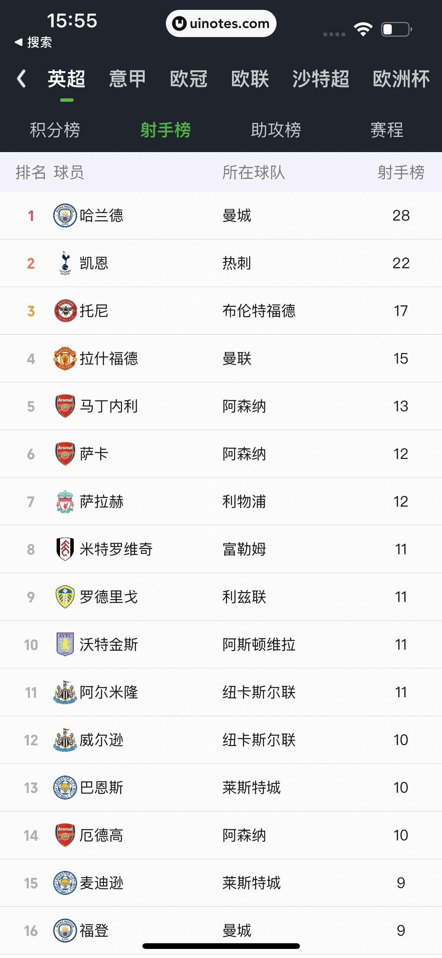Return to 搜索 via top-left back link
442x958 pixels.
33,42
